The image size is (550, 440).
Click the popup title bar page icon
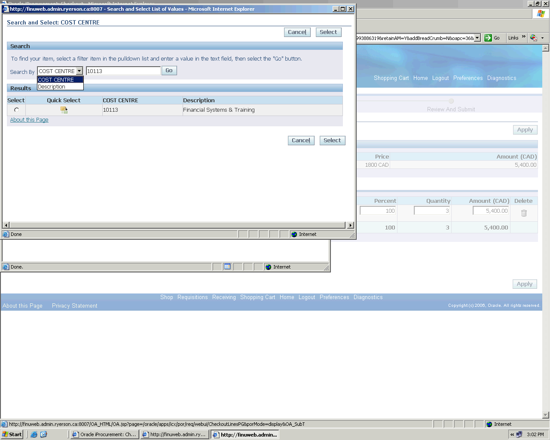(6, 9)
